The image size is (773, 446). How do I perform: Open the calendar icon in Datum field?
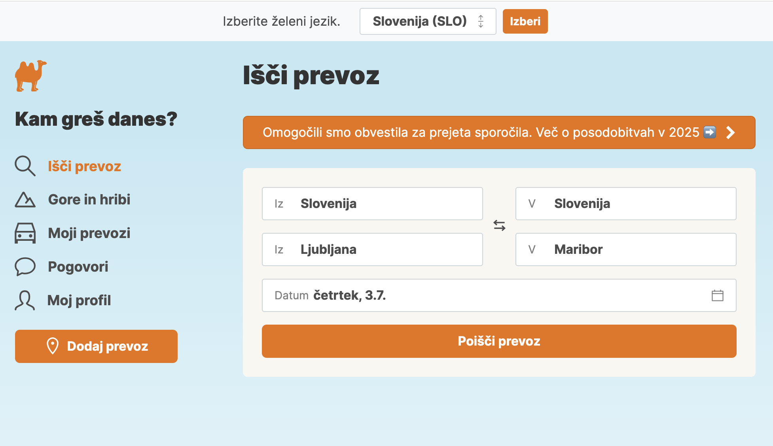pyautogui.click(x=717, y=295)
